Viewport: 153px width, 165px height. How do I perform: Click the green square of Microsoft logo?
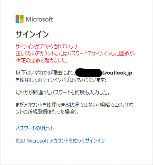coord(22,17)
